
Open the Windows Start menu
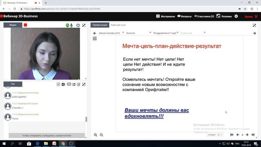[x=4, y=143]
